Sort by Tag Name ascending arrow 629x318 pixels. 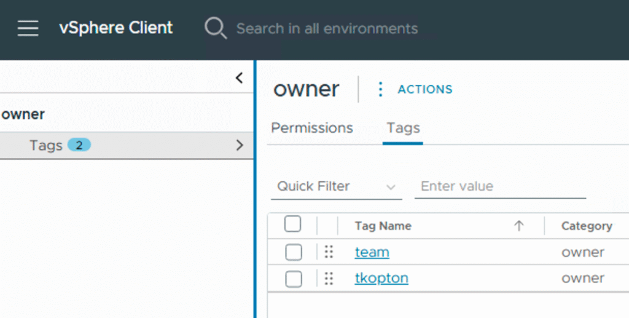(x=519, y=226)
